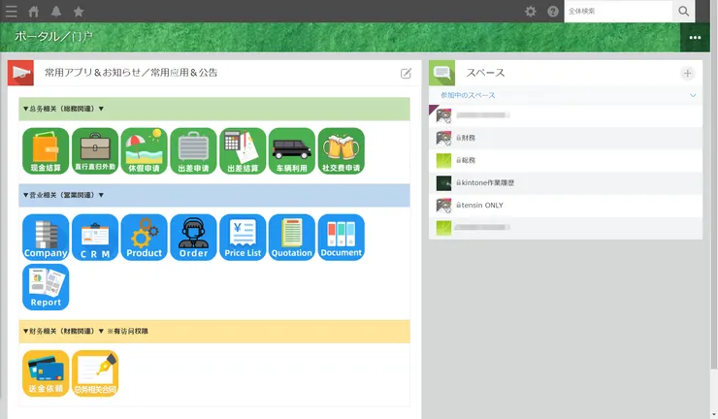Image resolution: width=718 pixels, height=419 pixels.
Task: Open the 現金結算 cash settlement app
Action: [x=46, y=150]
